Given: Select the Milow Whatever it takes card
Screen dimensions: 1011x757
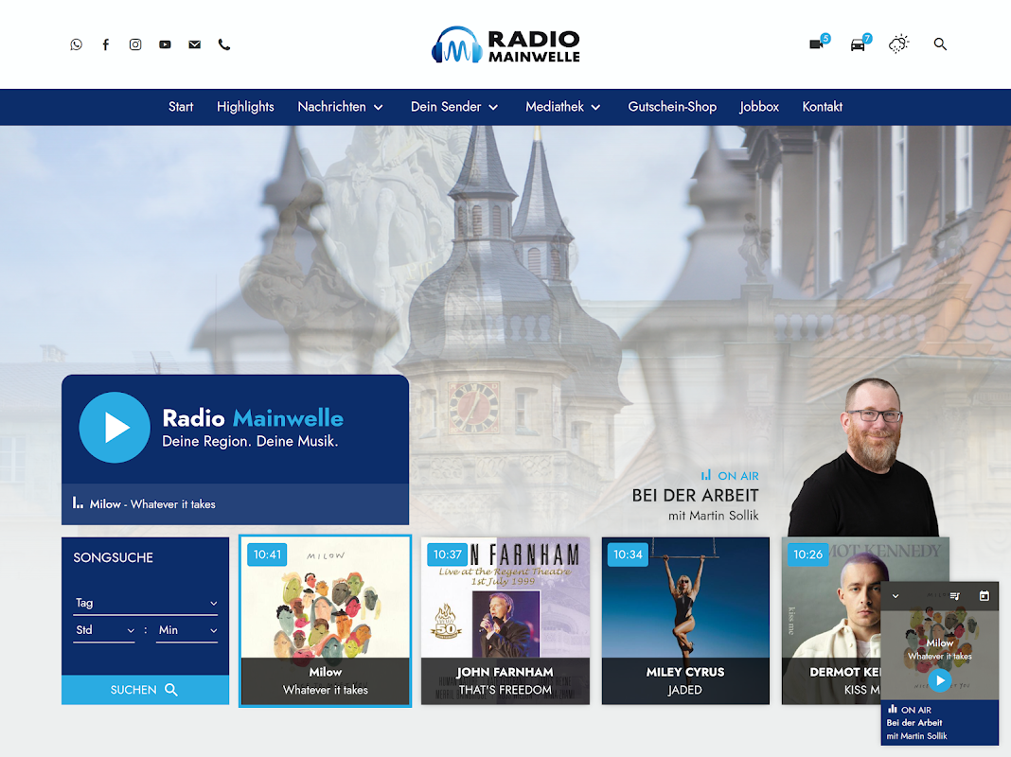Looking at the screenshot, I should (325, 621).
